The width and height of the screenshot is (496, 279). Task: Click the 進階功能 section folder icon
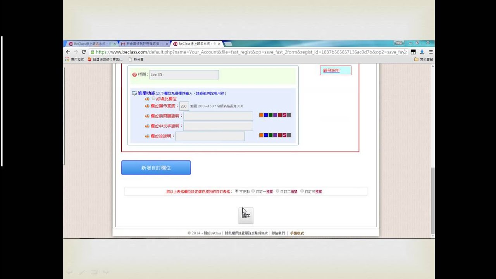[134, 93]
